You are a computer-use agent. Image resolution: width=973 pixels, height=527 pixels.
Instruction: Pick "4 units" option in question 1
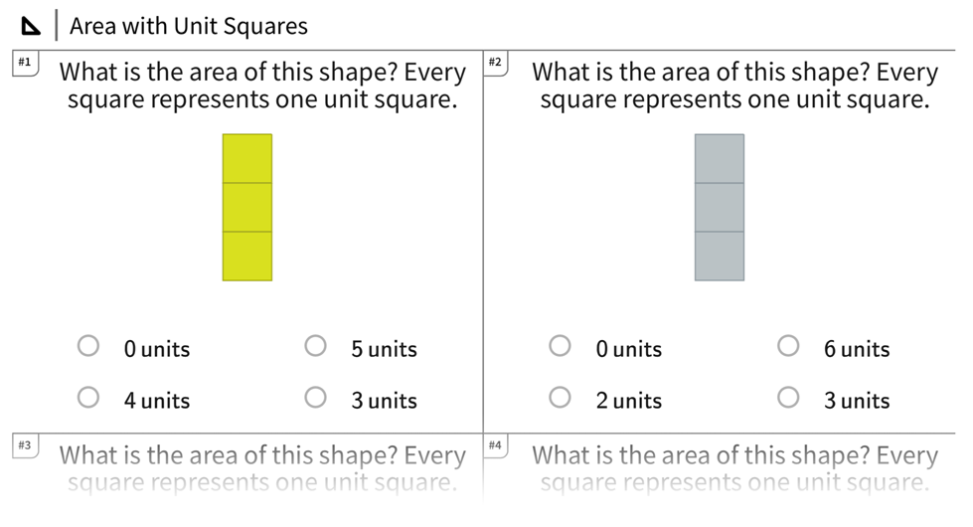tap(88, 398)
